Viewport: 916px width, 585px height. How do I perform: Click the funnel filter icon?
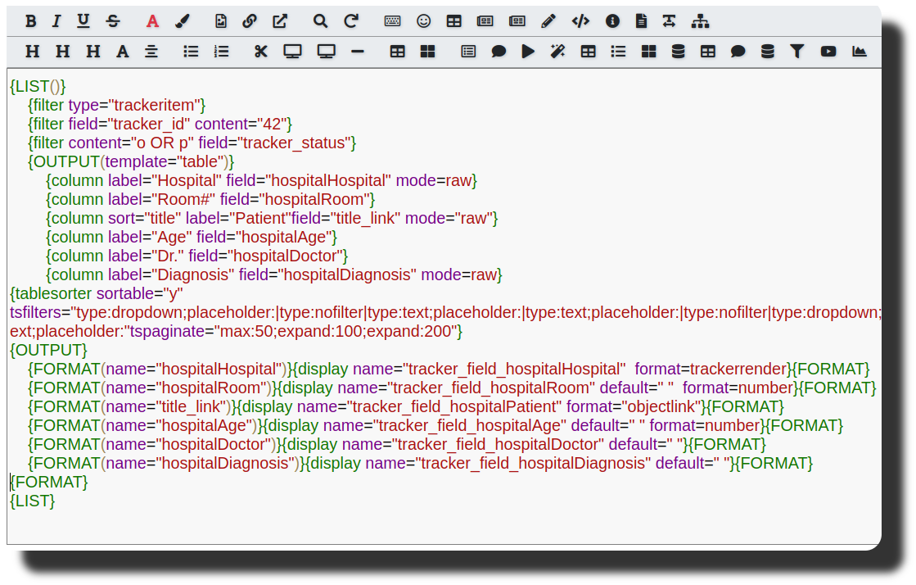pyautogui.click(x=797, y=52)
